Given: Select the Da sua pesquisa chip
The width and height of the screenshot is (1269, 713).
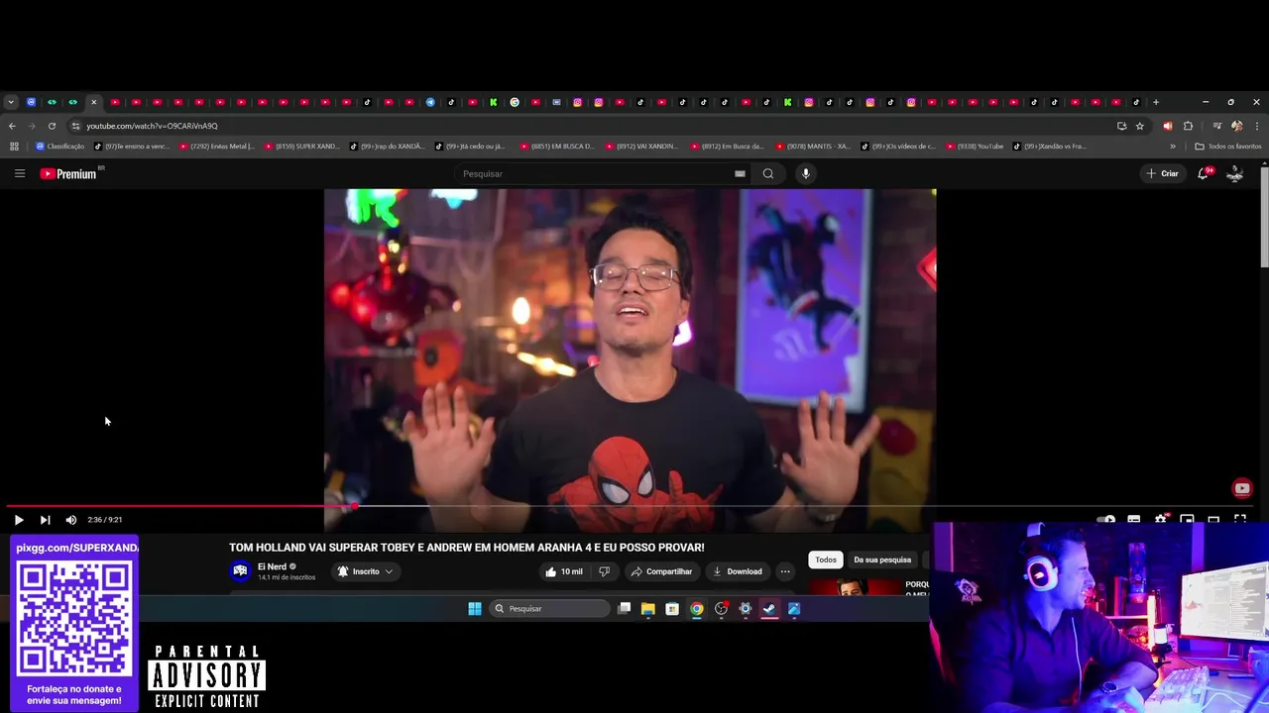Looking at the screenshot, I should pyautogui.click(x=882, y=560).
